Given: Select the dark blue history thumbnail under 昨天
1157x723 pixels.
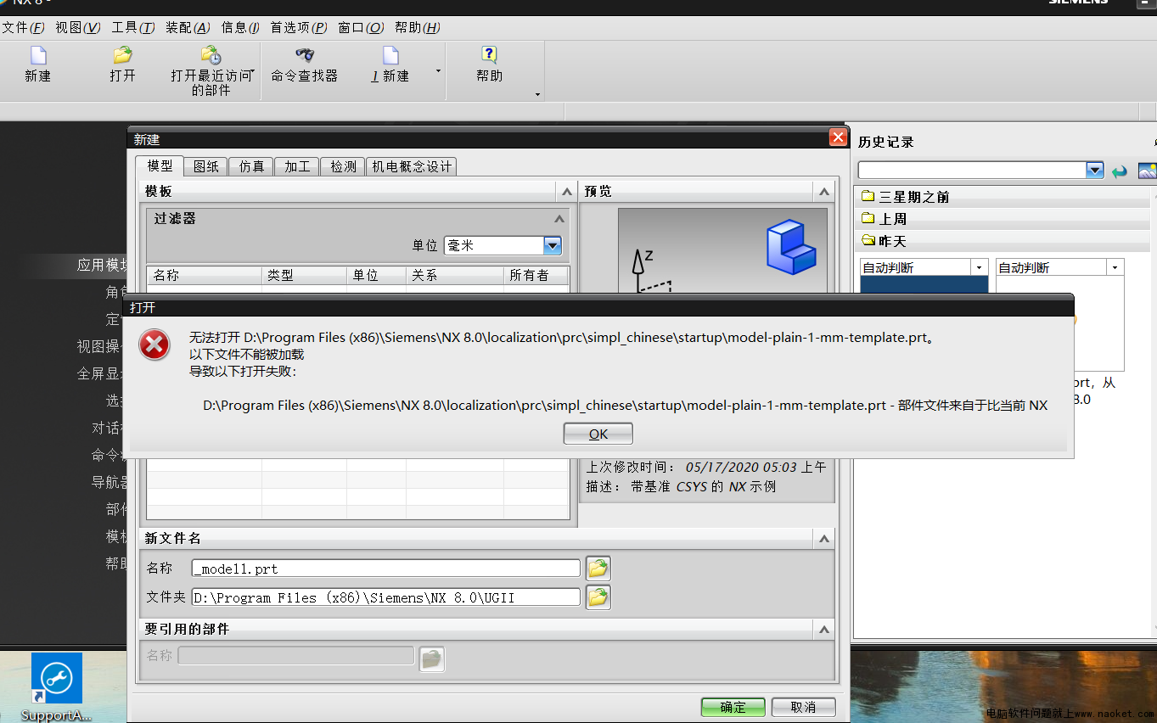Looking at the screenshot, I should point(924,285).
